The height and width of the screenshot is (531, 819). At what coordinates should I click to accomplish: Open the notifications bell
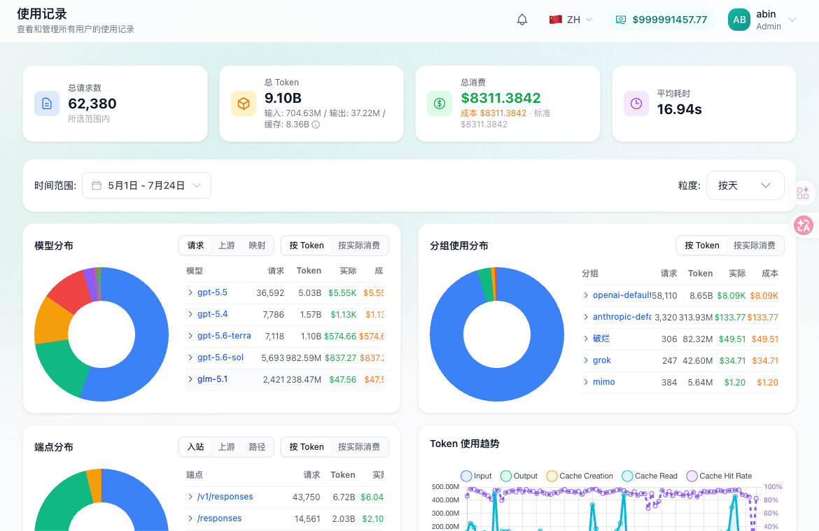pyautogui.click(x=521, y=20)
